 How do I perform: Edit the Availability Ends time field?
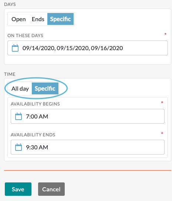(88, 147)
